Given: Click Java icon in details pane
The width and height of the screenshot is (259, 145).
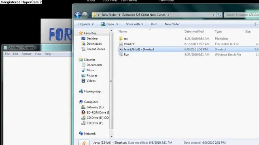Looking at the screenshot, I should pos(84,143).
